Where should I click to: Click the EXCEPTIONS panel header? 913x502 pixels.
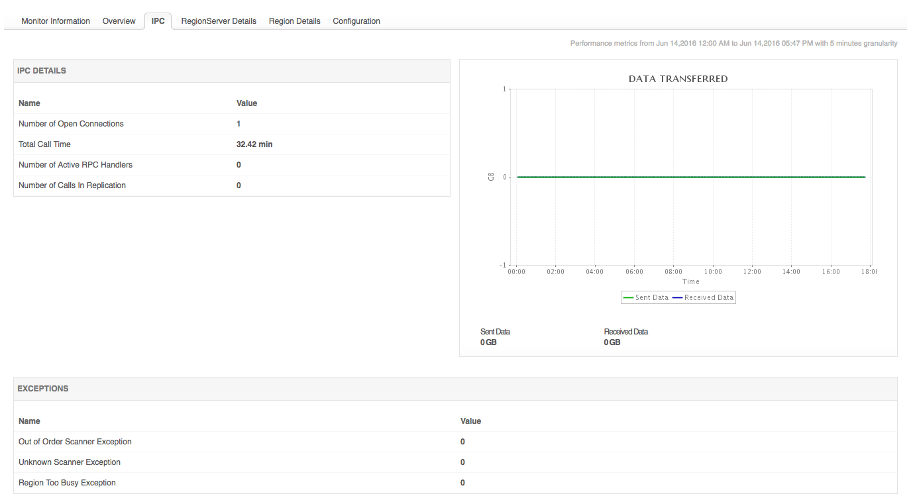[x=455, y=389]
